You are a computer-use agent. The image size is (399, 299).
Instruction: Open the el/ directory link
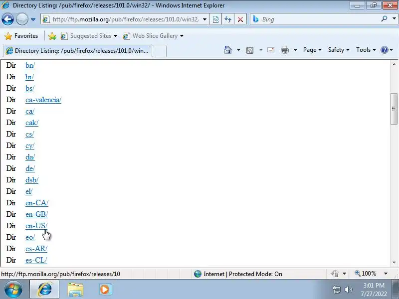pos(29,191)
